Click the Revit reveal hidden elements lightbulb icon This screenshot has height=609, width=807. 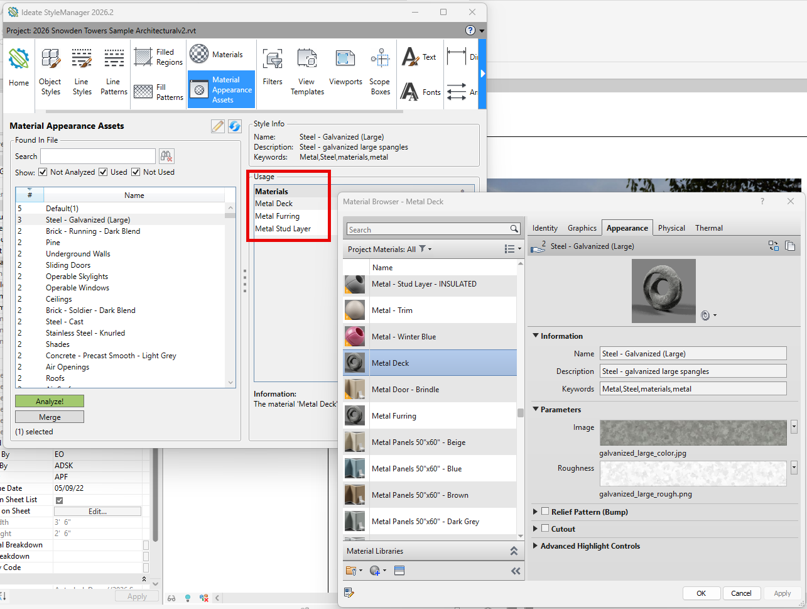[x=188, y=598]
